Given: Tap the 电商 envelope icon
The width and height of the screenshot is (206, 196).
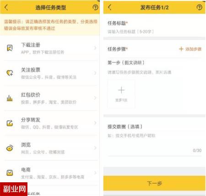Looking at the screenshot, I should [x=10, y=173].
